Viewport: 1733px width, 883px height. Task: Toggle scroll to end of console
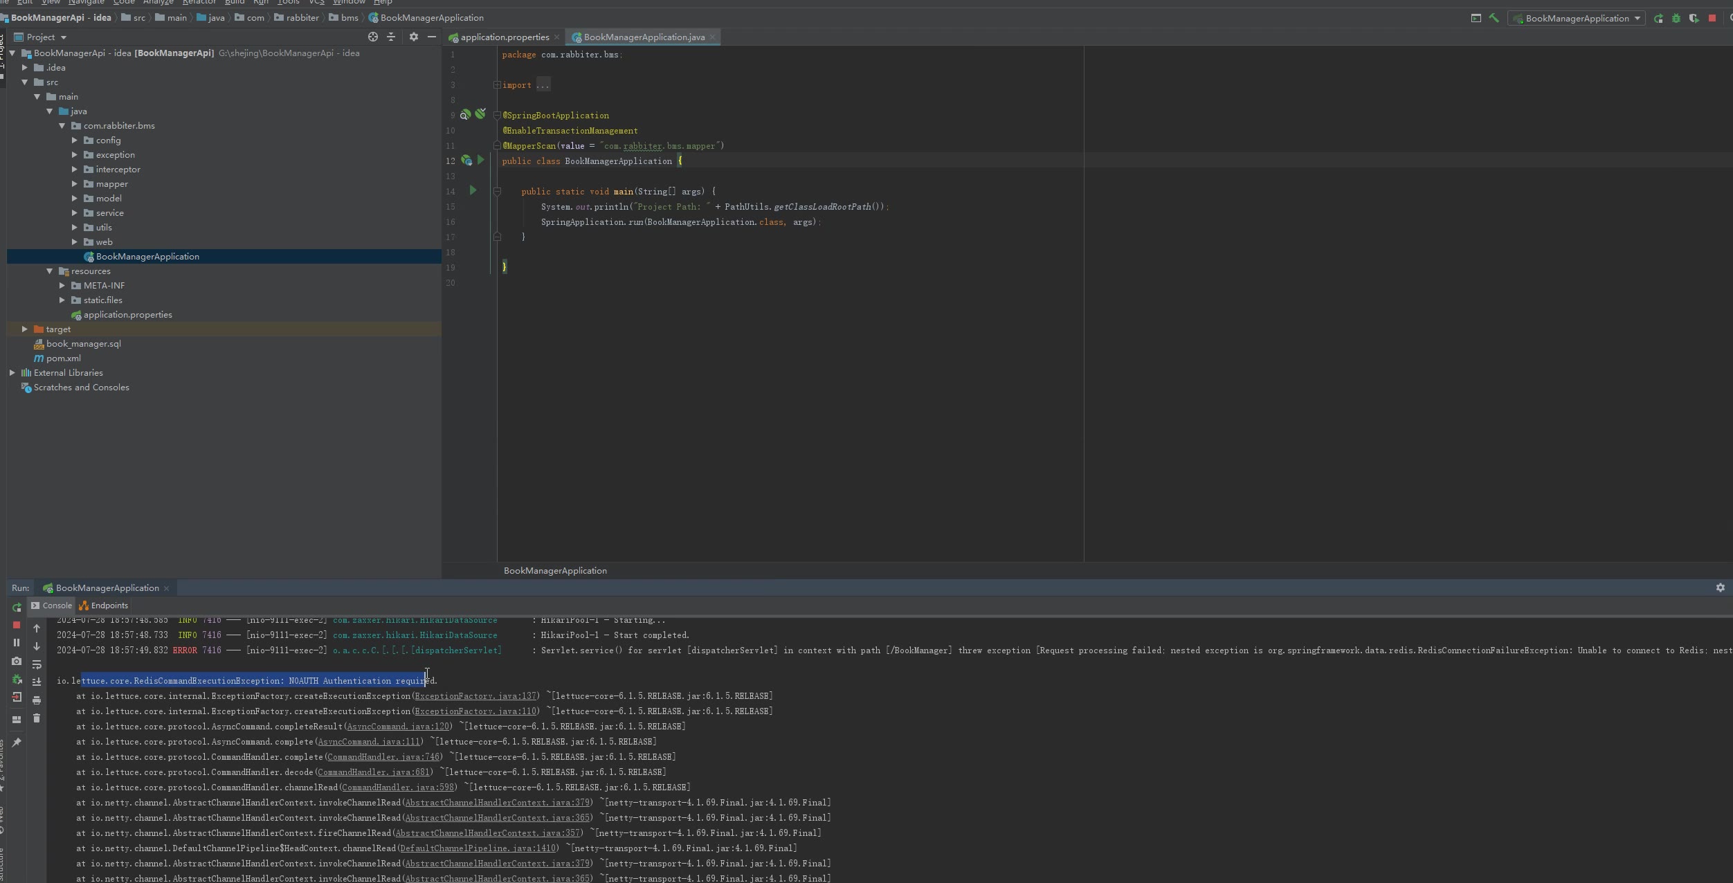(37, 682)
